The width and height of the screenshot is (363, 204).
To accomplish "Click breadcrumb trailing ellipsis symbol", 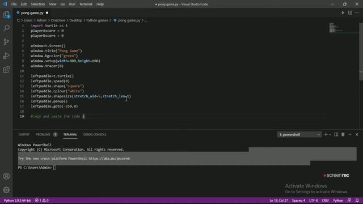I will tap(146, 20).
